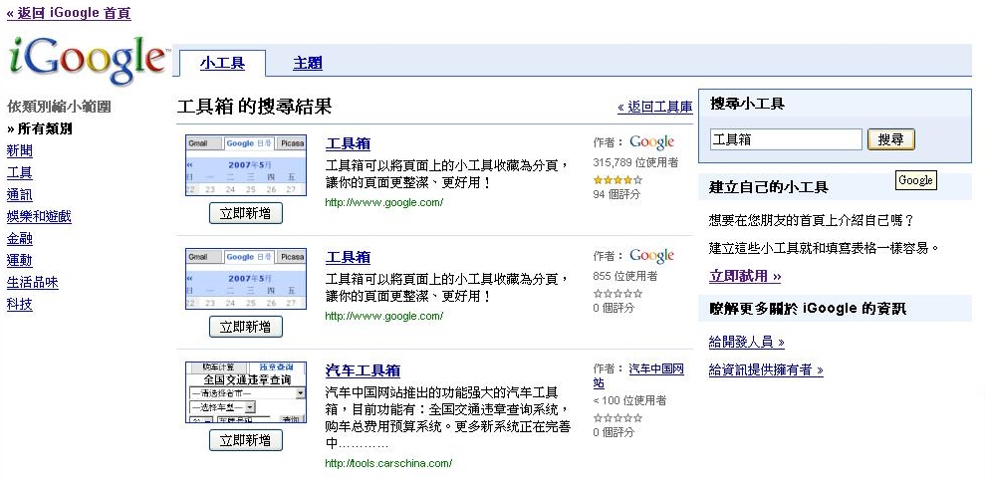Screen dimensions: 985x486
Task: Filter by 新聞 category
Action: [x=20, y=150]
